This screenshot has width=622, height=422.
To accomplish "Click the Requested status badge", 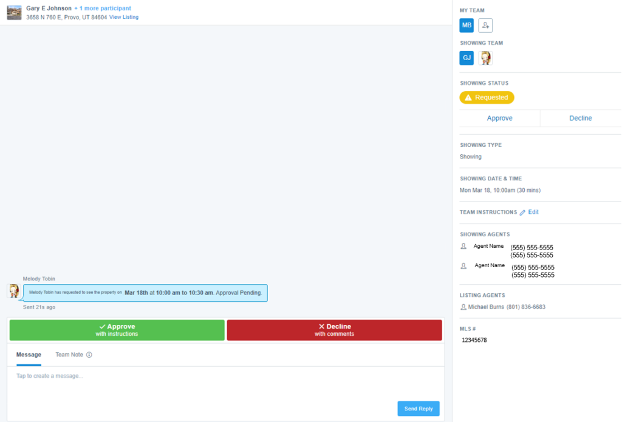I will pyautogui.click(x=487, y=98).
